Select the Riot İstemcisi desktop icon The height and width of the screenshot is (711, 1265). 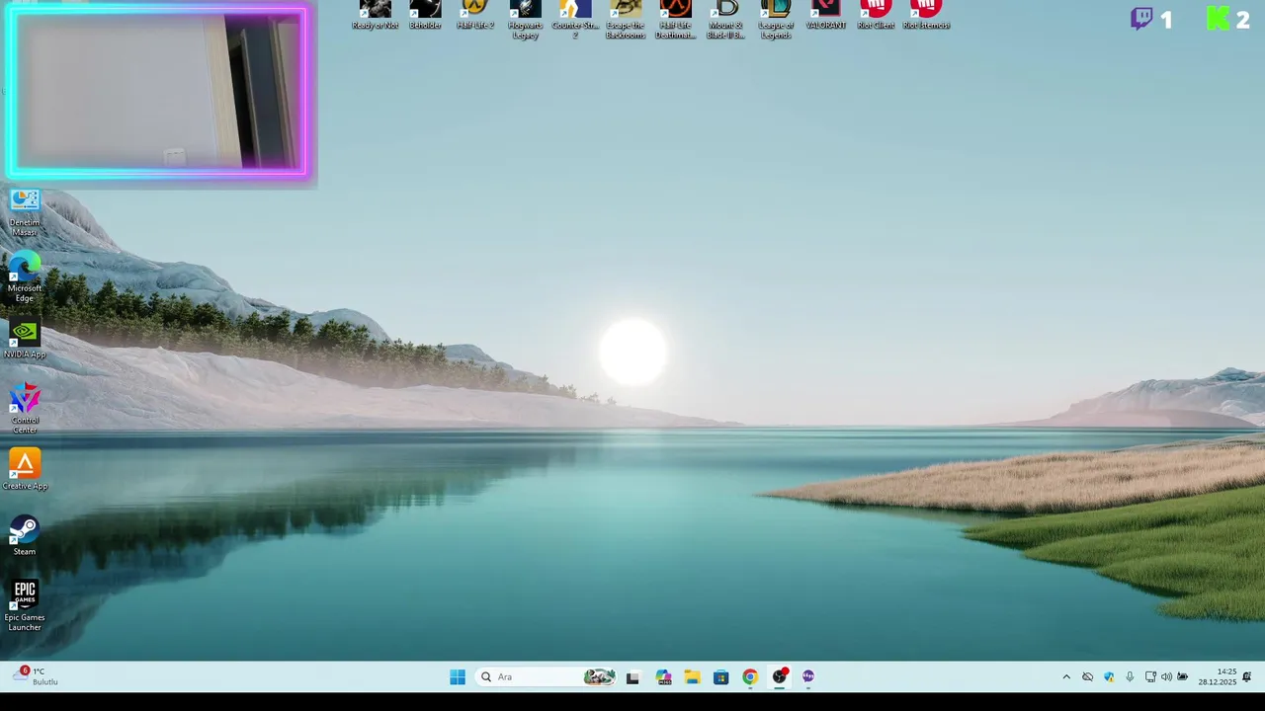(926, 15)
